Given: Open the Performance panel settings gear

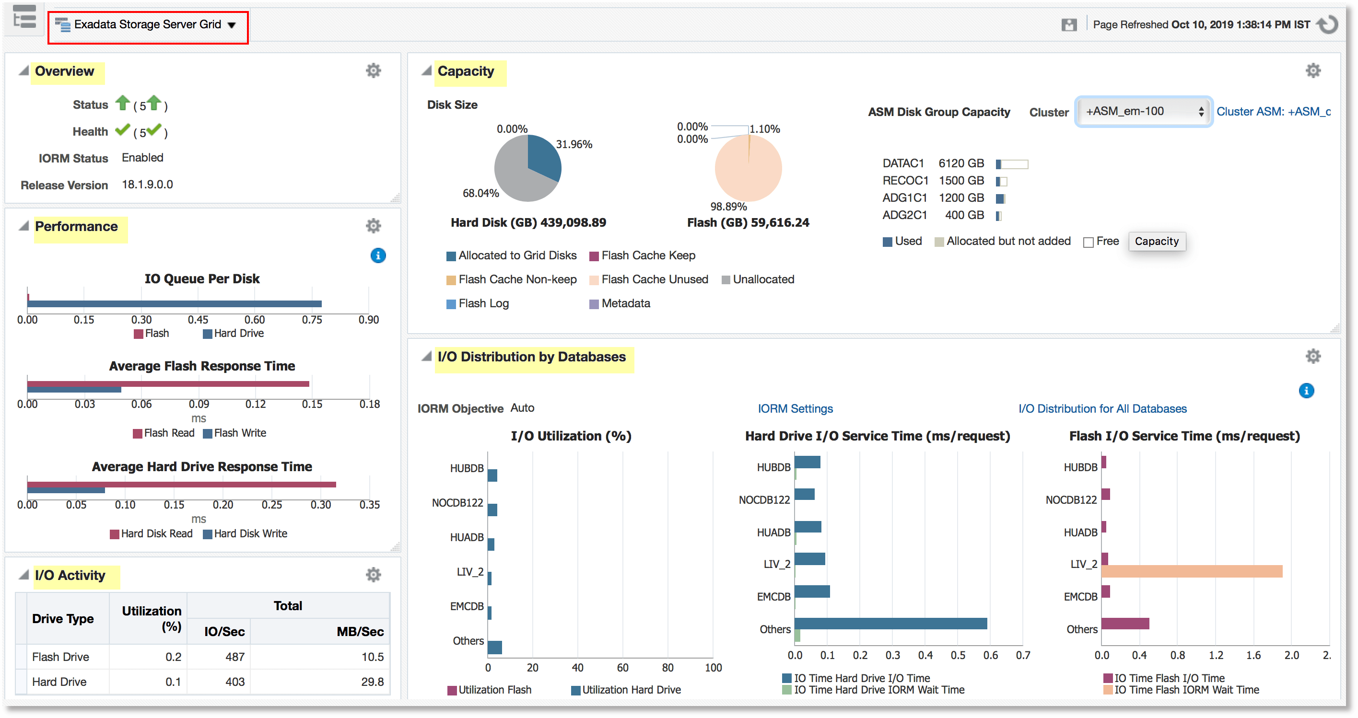Looking at the screenshot, I should 374,225.
